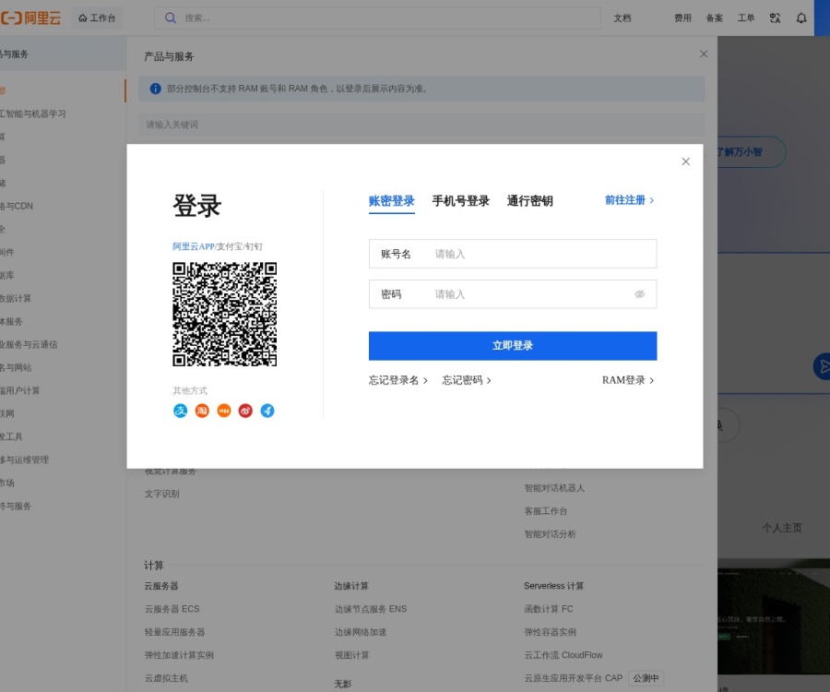
Task: Open 云服务器 ECS product
Action: click(x=172, y=609)
